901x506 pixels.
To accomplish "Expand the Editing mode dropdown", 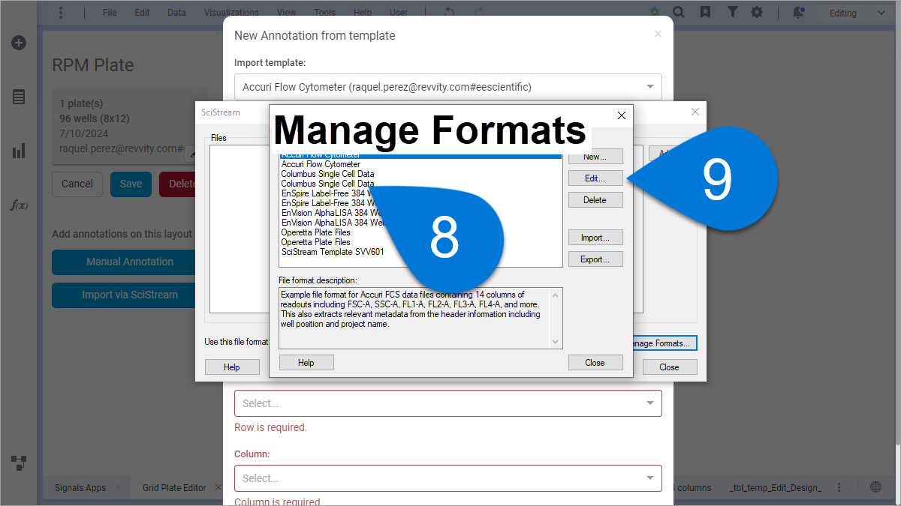I will pyautogui.click(x=857, y=13).
